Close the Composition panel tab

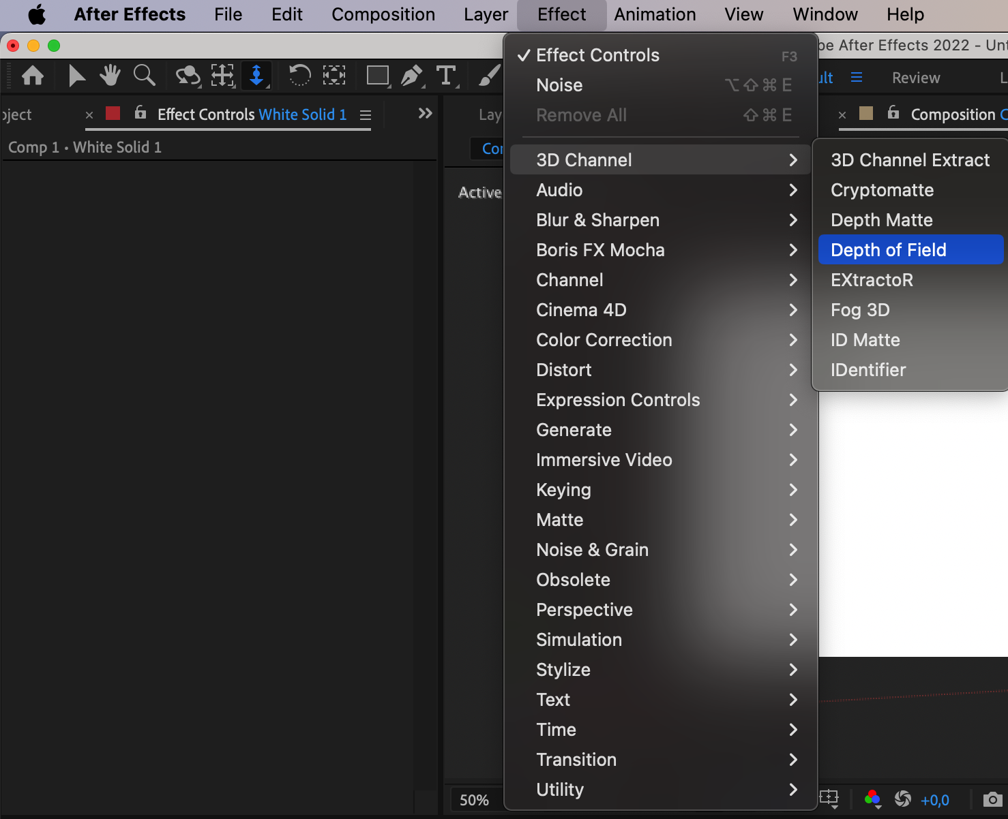pyautogui.click(x=842, y=115)
